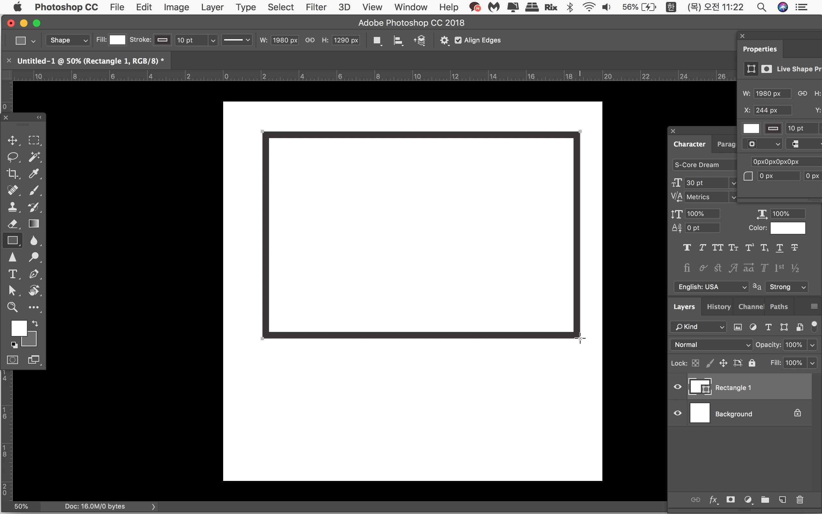
Task: Open the Shape tool mode dropdown
Action: (68, 40)
